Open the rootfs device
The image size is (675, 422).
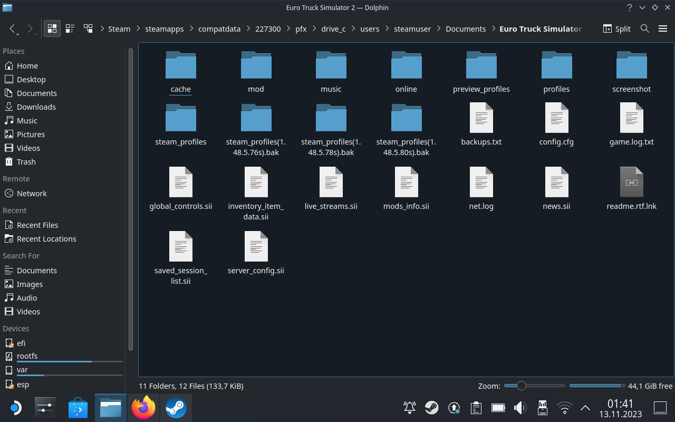[x=63, y=357]
